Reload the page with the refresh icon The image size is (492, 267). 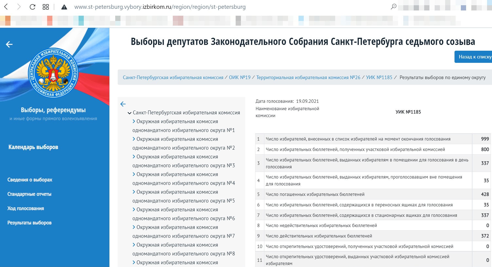click(33, 7)
